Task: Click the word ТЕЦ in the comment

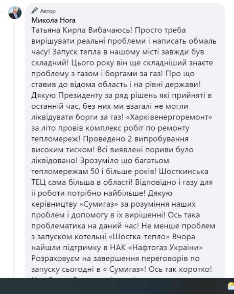Action: 38,183
